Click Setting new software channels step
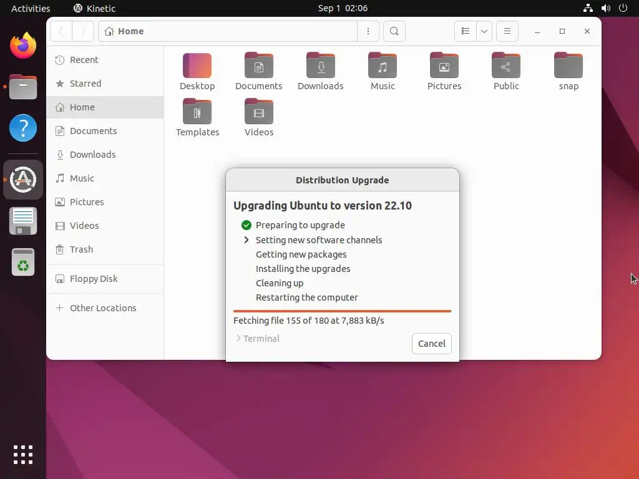The image size is (639, 479). (x=319, y=240)
